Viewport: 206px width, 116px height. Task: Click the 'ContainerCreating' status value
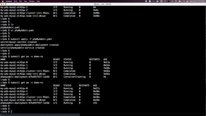tap(74, 77)
